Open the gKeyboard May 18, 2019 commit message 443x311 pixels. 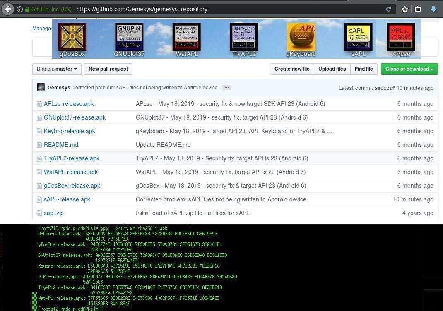234,131
